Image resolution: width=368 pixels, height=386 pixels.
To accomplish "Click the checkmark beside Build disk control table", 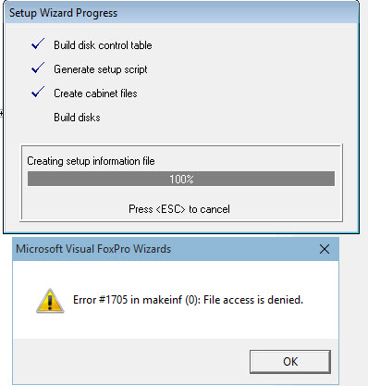I will [x=38, y=44].
